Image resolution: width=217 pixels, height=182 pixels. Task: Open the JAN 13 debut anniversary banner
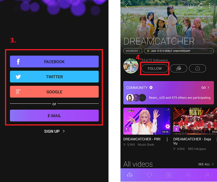click(x=179, y=51)
